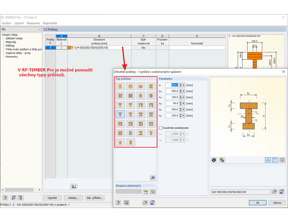288x222 pixels.
Task: Open the arrow menu beside the h3 value 100.0
Action: tap(184, 115)
